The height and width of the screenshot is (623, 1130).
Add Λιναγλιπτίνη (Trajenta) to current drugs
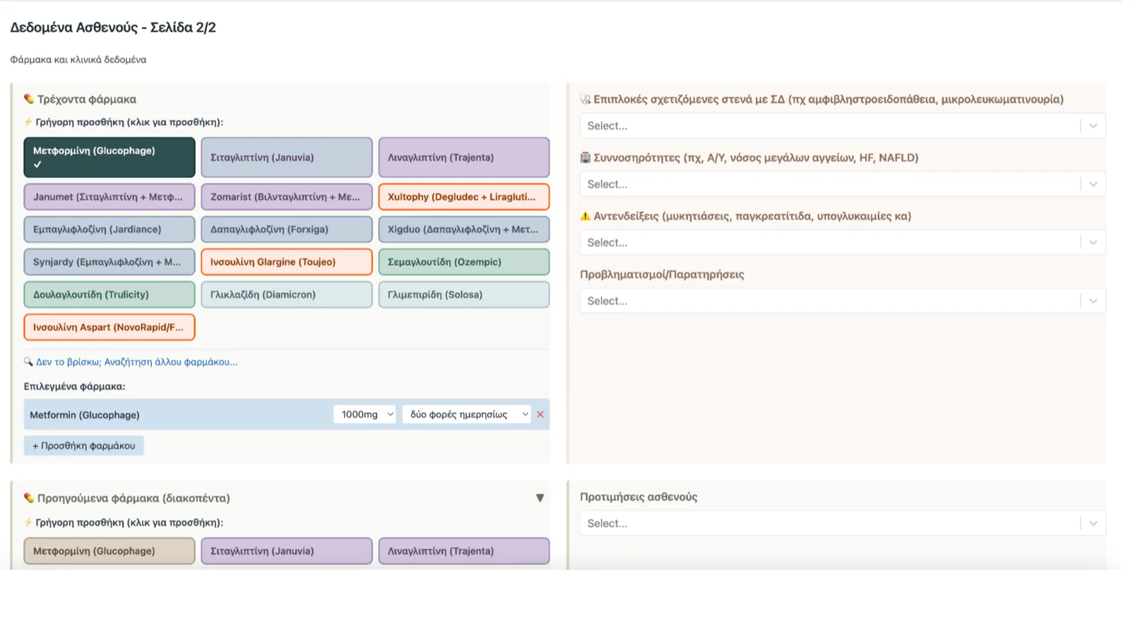click(x=464, y=157)
